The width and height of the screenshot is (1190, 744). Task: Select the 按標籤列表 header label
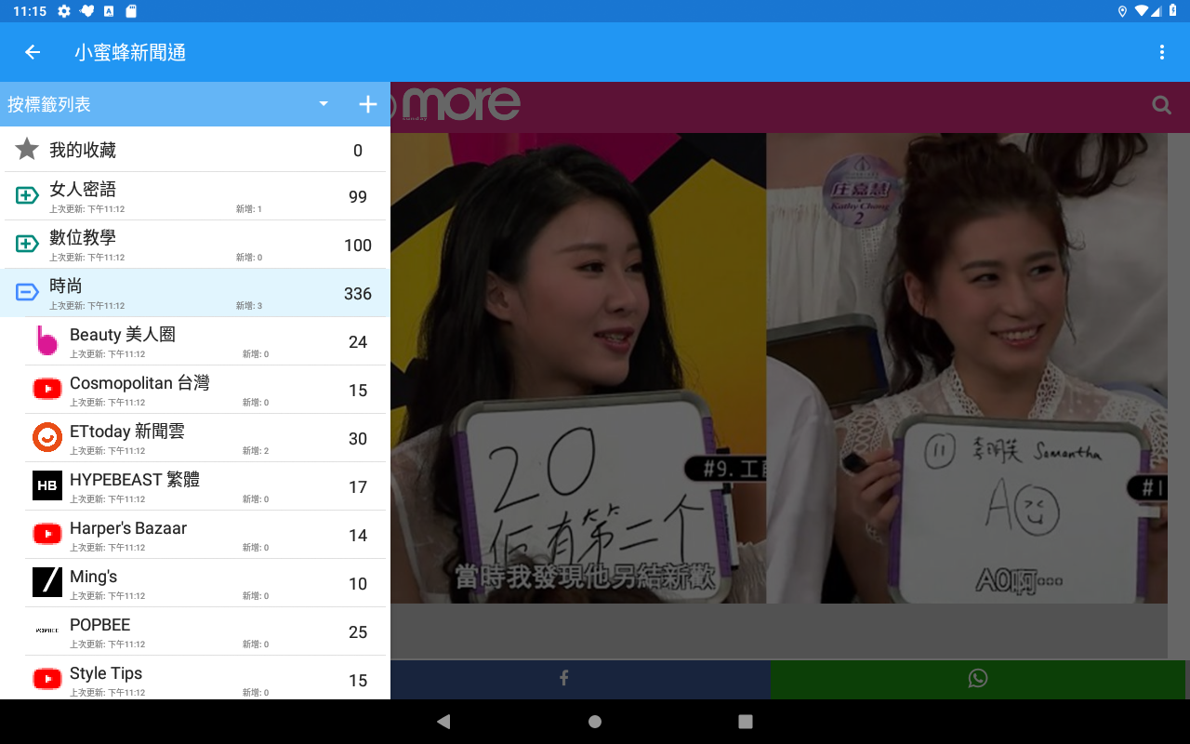[49, 105]
